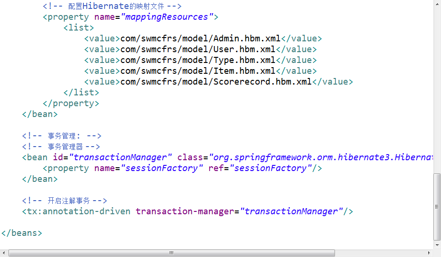Click the User.hbm.xml value line

[x=200, y=49]
